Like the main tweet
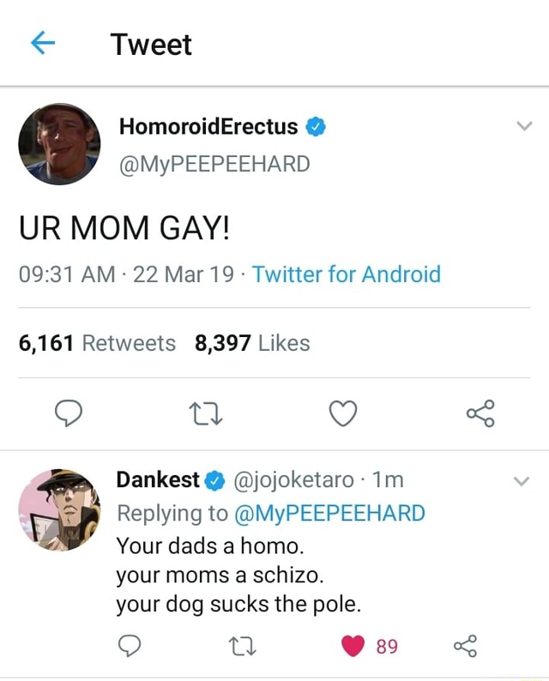 [343, 414]
